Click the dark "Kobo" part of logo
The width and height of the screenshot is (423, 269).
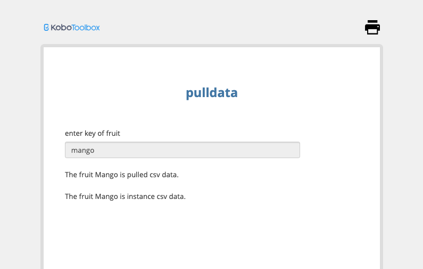click(61, 28)
